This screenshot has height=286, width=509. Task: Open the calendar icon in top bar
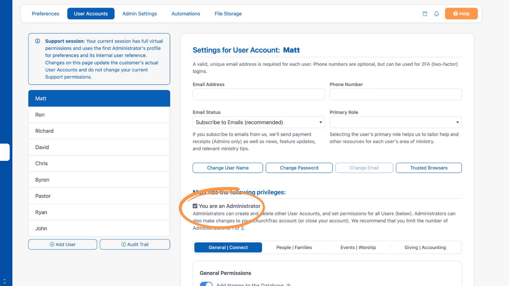tap(425, 14)
